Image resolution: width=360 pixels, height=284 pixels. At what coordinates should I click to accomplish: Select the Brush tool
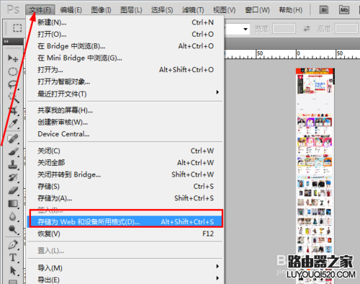point(13,152)
